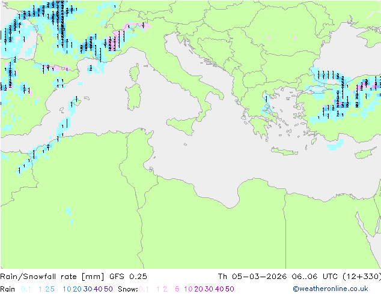This screenshot has width=381, height=294.
Task: Select the rain legend value 30
Action: click(88, 289)
